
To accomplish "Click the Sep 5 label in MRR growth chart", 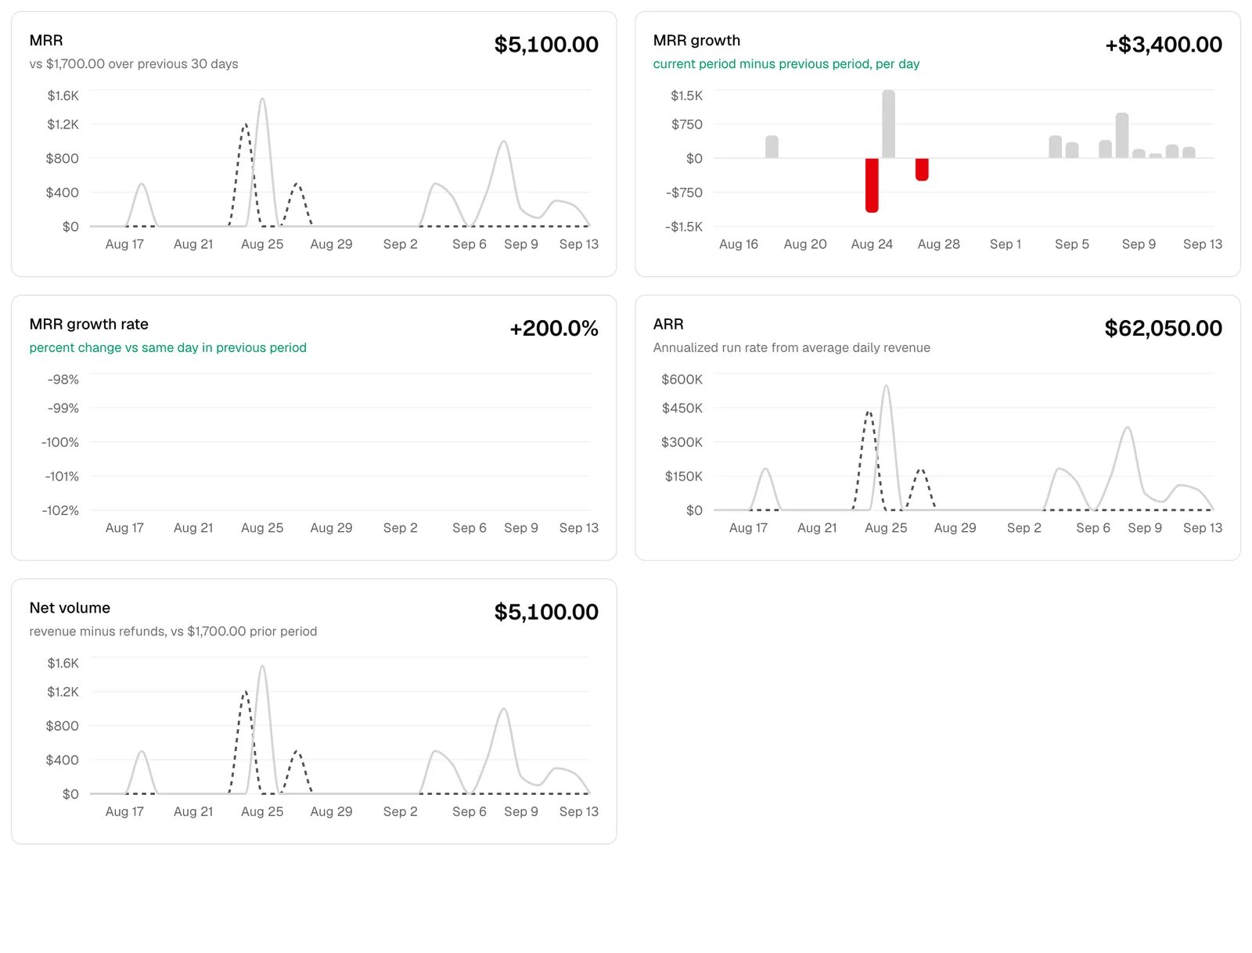I will click(x=1072, y=244).
